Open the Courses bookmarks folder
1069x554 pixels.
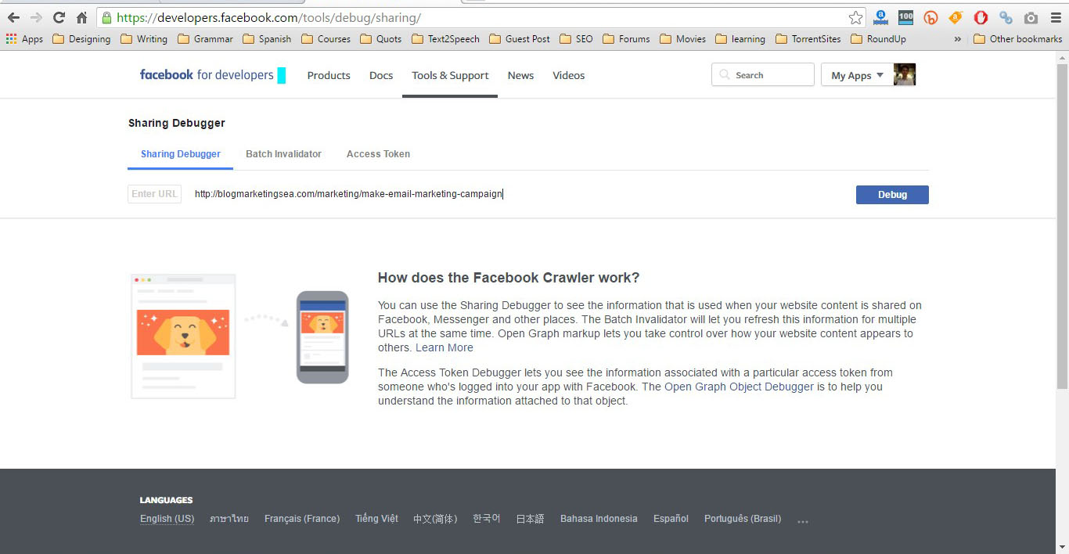click(x=326, y=38)
